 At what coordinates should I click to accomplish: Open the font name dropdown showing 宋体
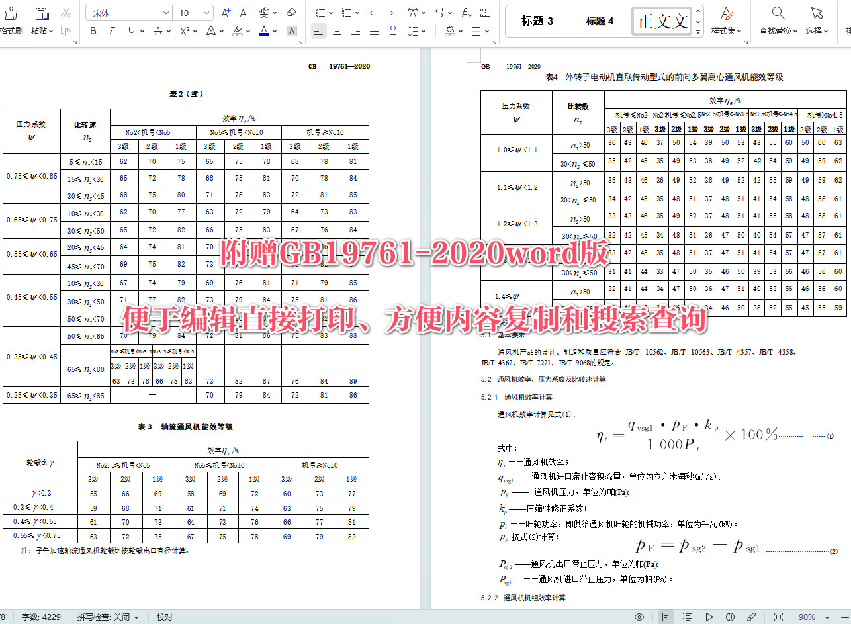[x=129, y=12]
